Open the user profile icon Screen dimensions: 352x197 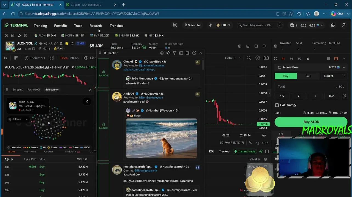(344, 25)
